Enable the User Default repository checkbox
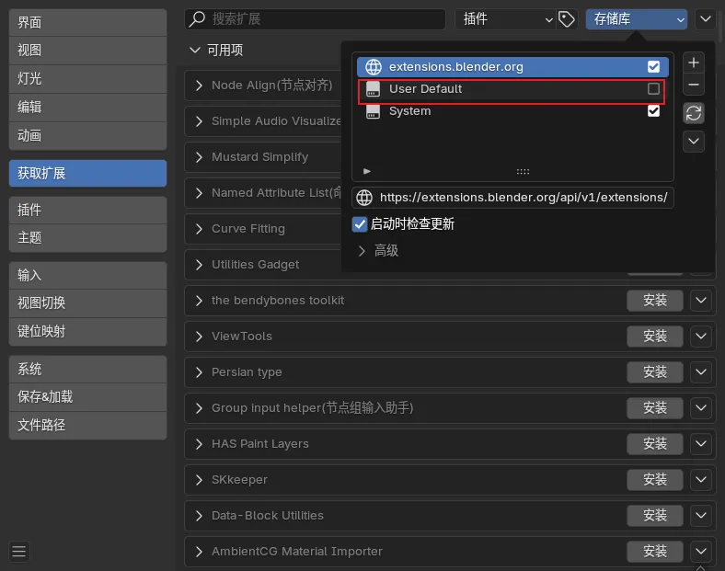The image size is (725, 571). tap(653, 89)
